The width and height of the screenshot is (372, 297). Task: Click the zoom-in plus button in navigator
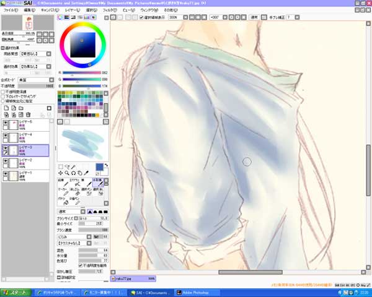[45, 34]
